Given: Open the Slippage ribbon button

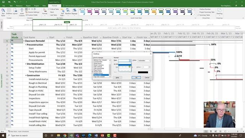Looking at the screenshot, I should pos(74,11).
